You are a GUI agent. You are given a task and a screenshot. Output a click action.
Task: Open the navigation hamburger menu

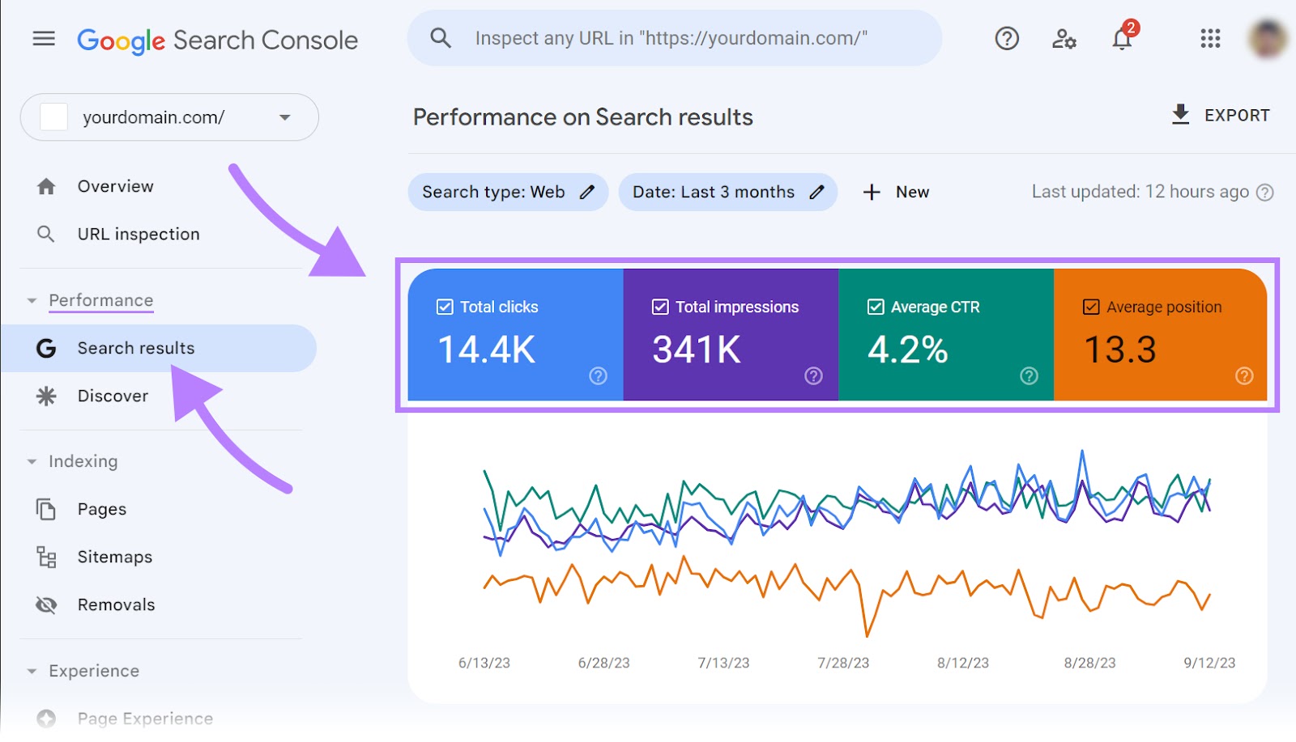tap(43, 38)
